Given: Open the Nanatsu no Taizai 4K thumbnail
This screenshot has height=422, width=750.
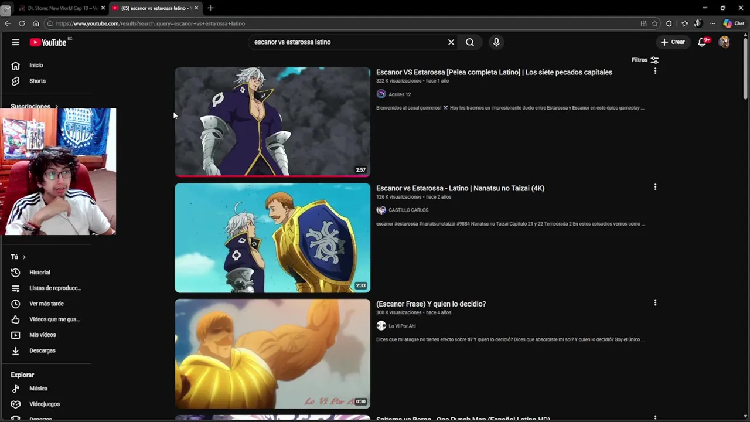Looking at the screenshot, I should tap(272, 238).
